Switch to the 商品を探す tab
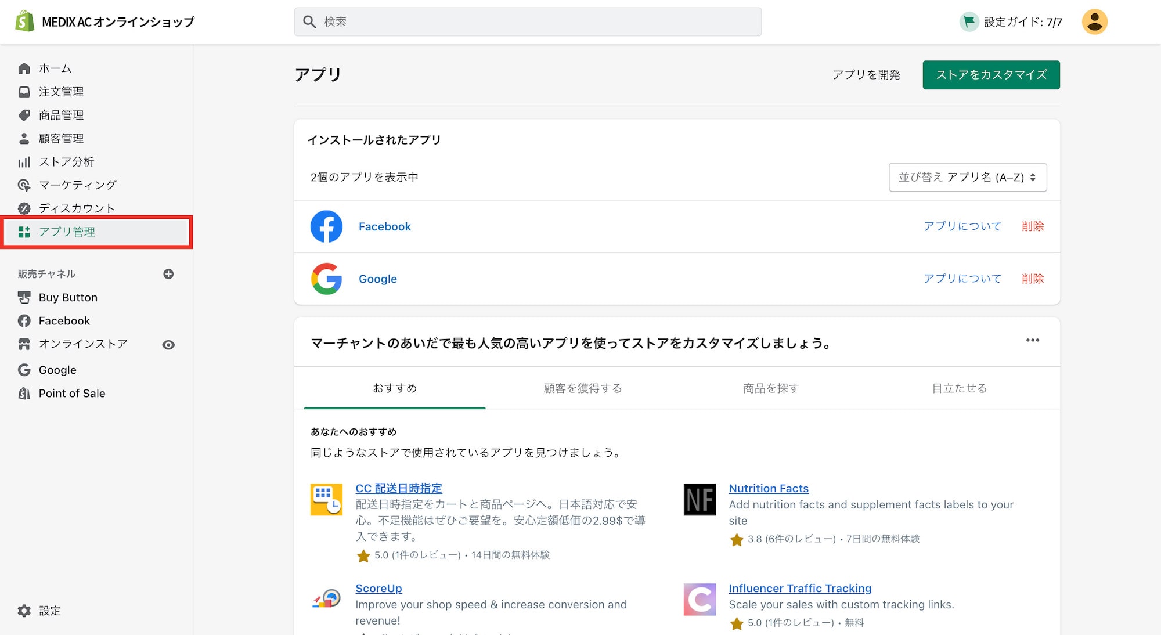The image size is (1161, 635). point(771,388)
